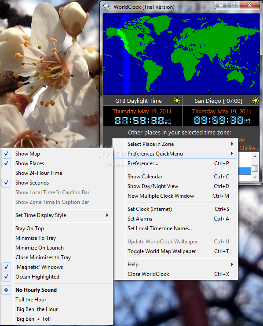Screen dimensions: 263x326
Task: Click San Diego date Thursday May 19, 2011
Action: pyautogui.click(x=222, y=112)
